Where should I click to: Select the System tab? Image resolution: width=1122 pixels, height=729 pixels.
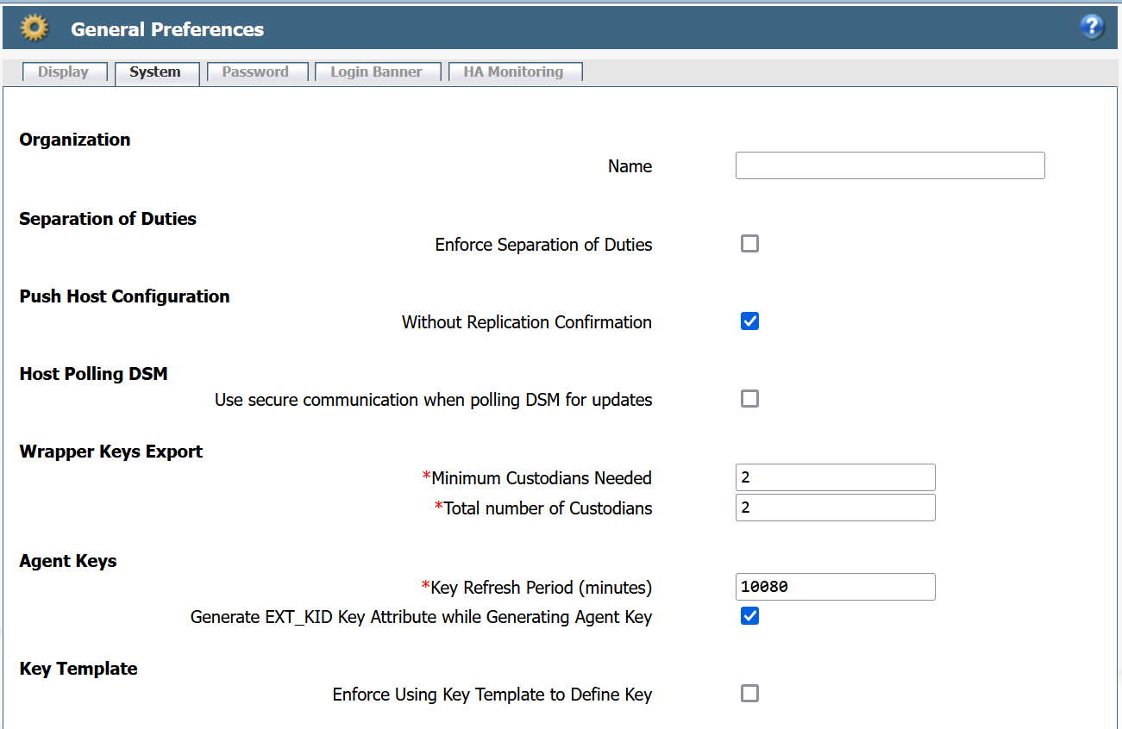tap(157, 72)
